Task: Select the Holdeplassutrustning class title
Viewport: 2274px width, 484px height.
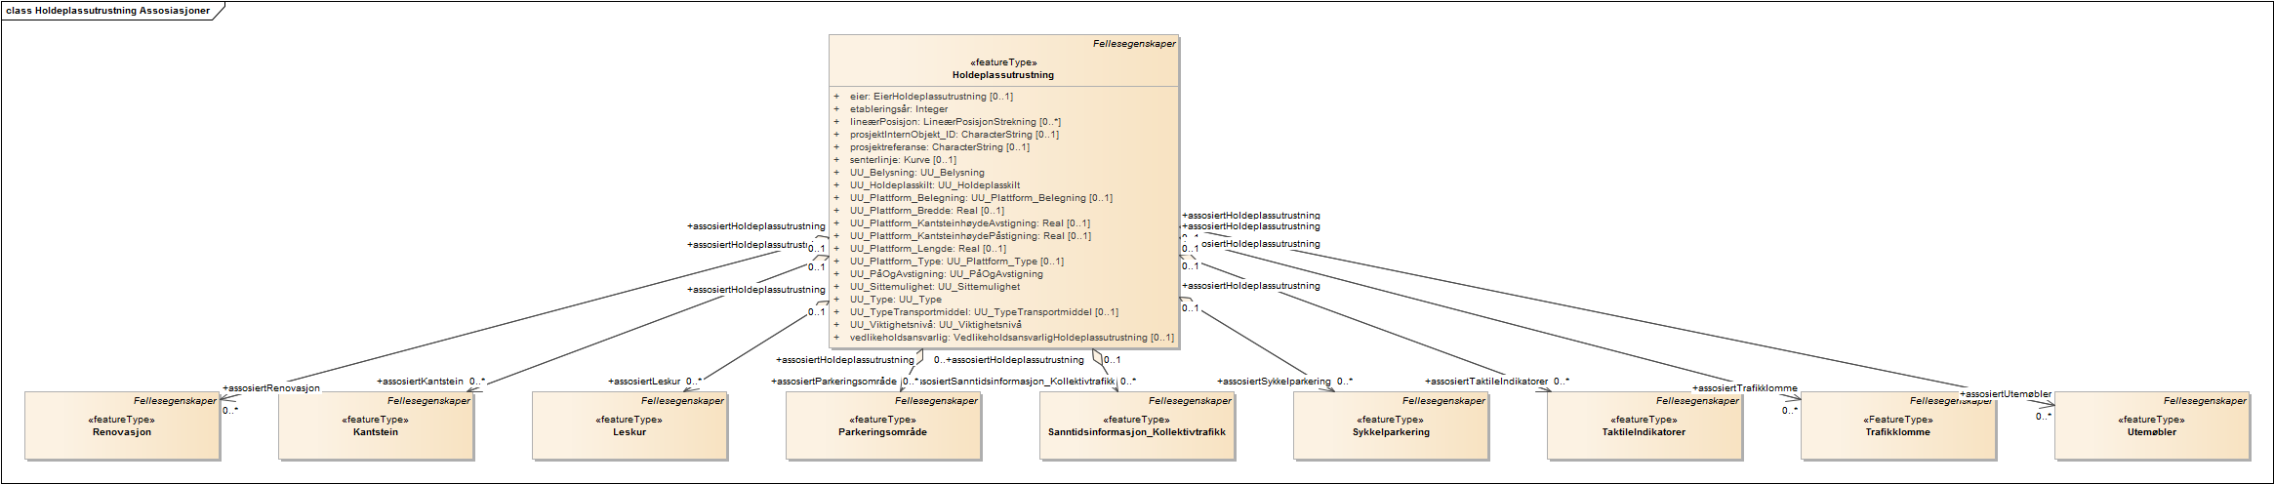Action: [1002, 75]
